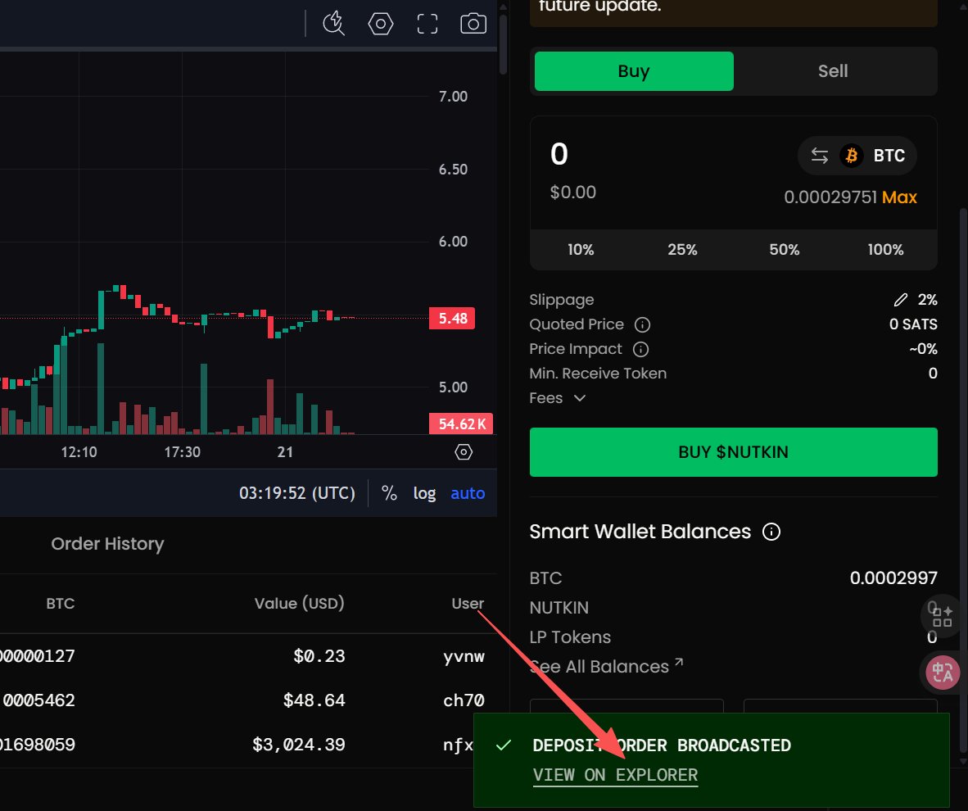The width and height of the screenshot is (968, 811).
Task: Click the swap currency arrows icon
Action: coord(820,156)
